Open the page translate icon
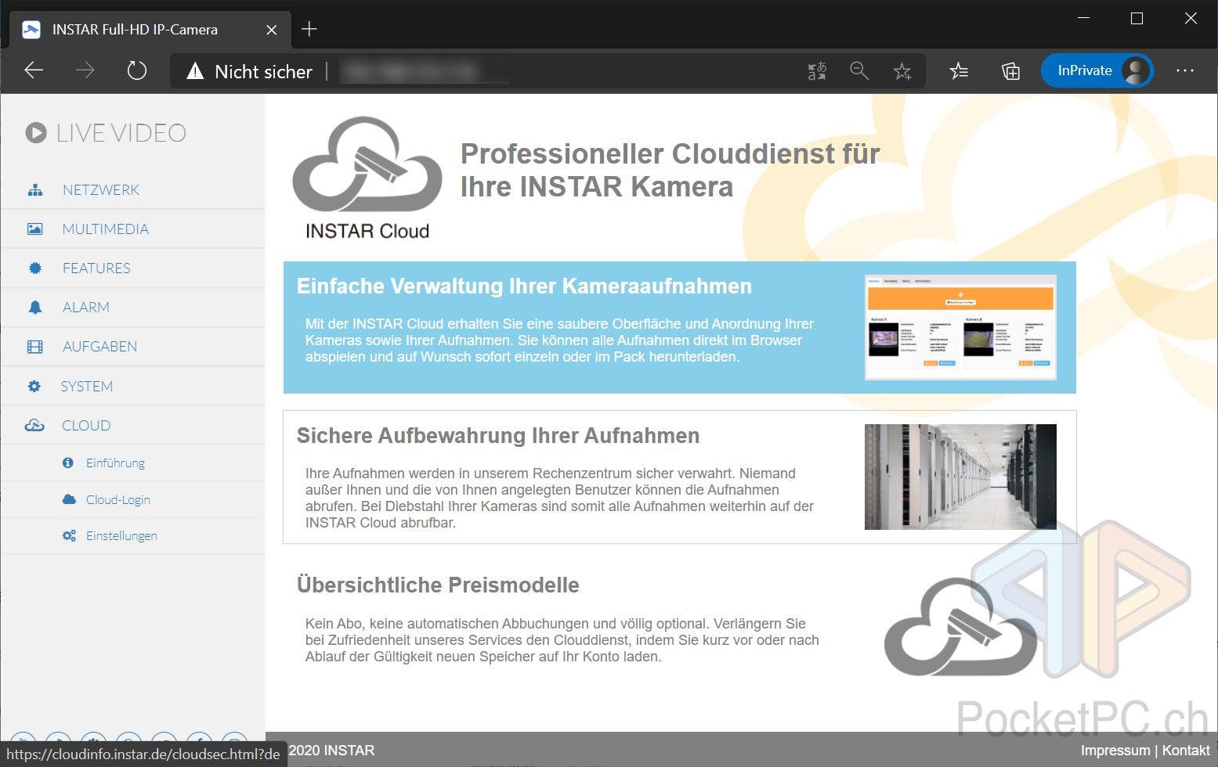The height and width of the screenshot is (767, 1218). click(817, 71)
